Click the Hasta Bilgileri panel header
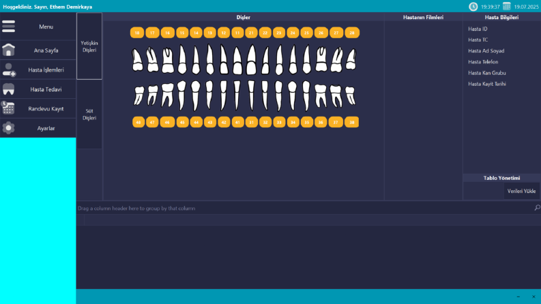The width and height of the screenshot is (541, 304). point(501,17)
